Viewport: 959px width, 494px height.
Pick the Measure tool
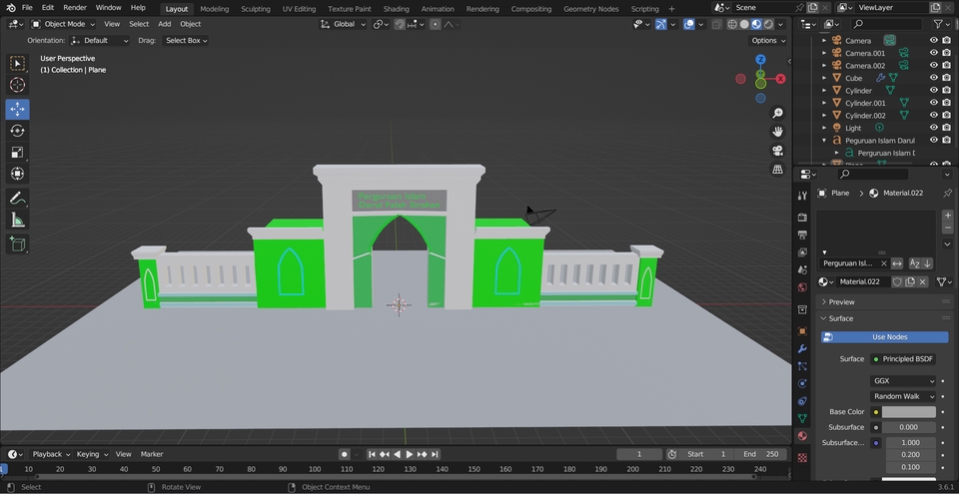[x=17, y=220]
